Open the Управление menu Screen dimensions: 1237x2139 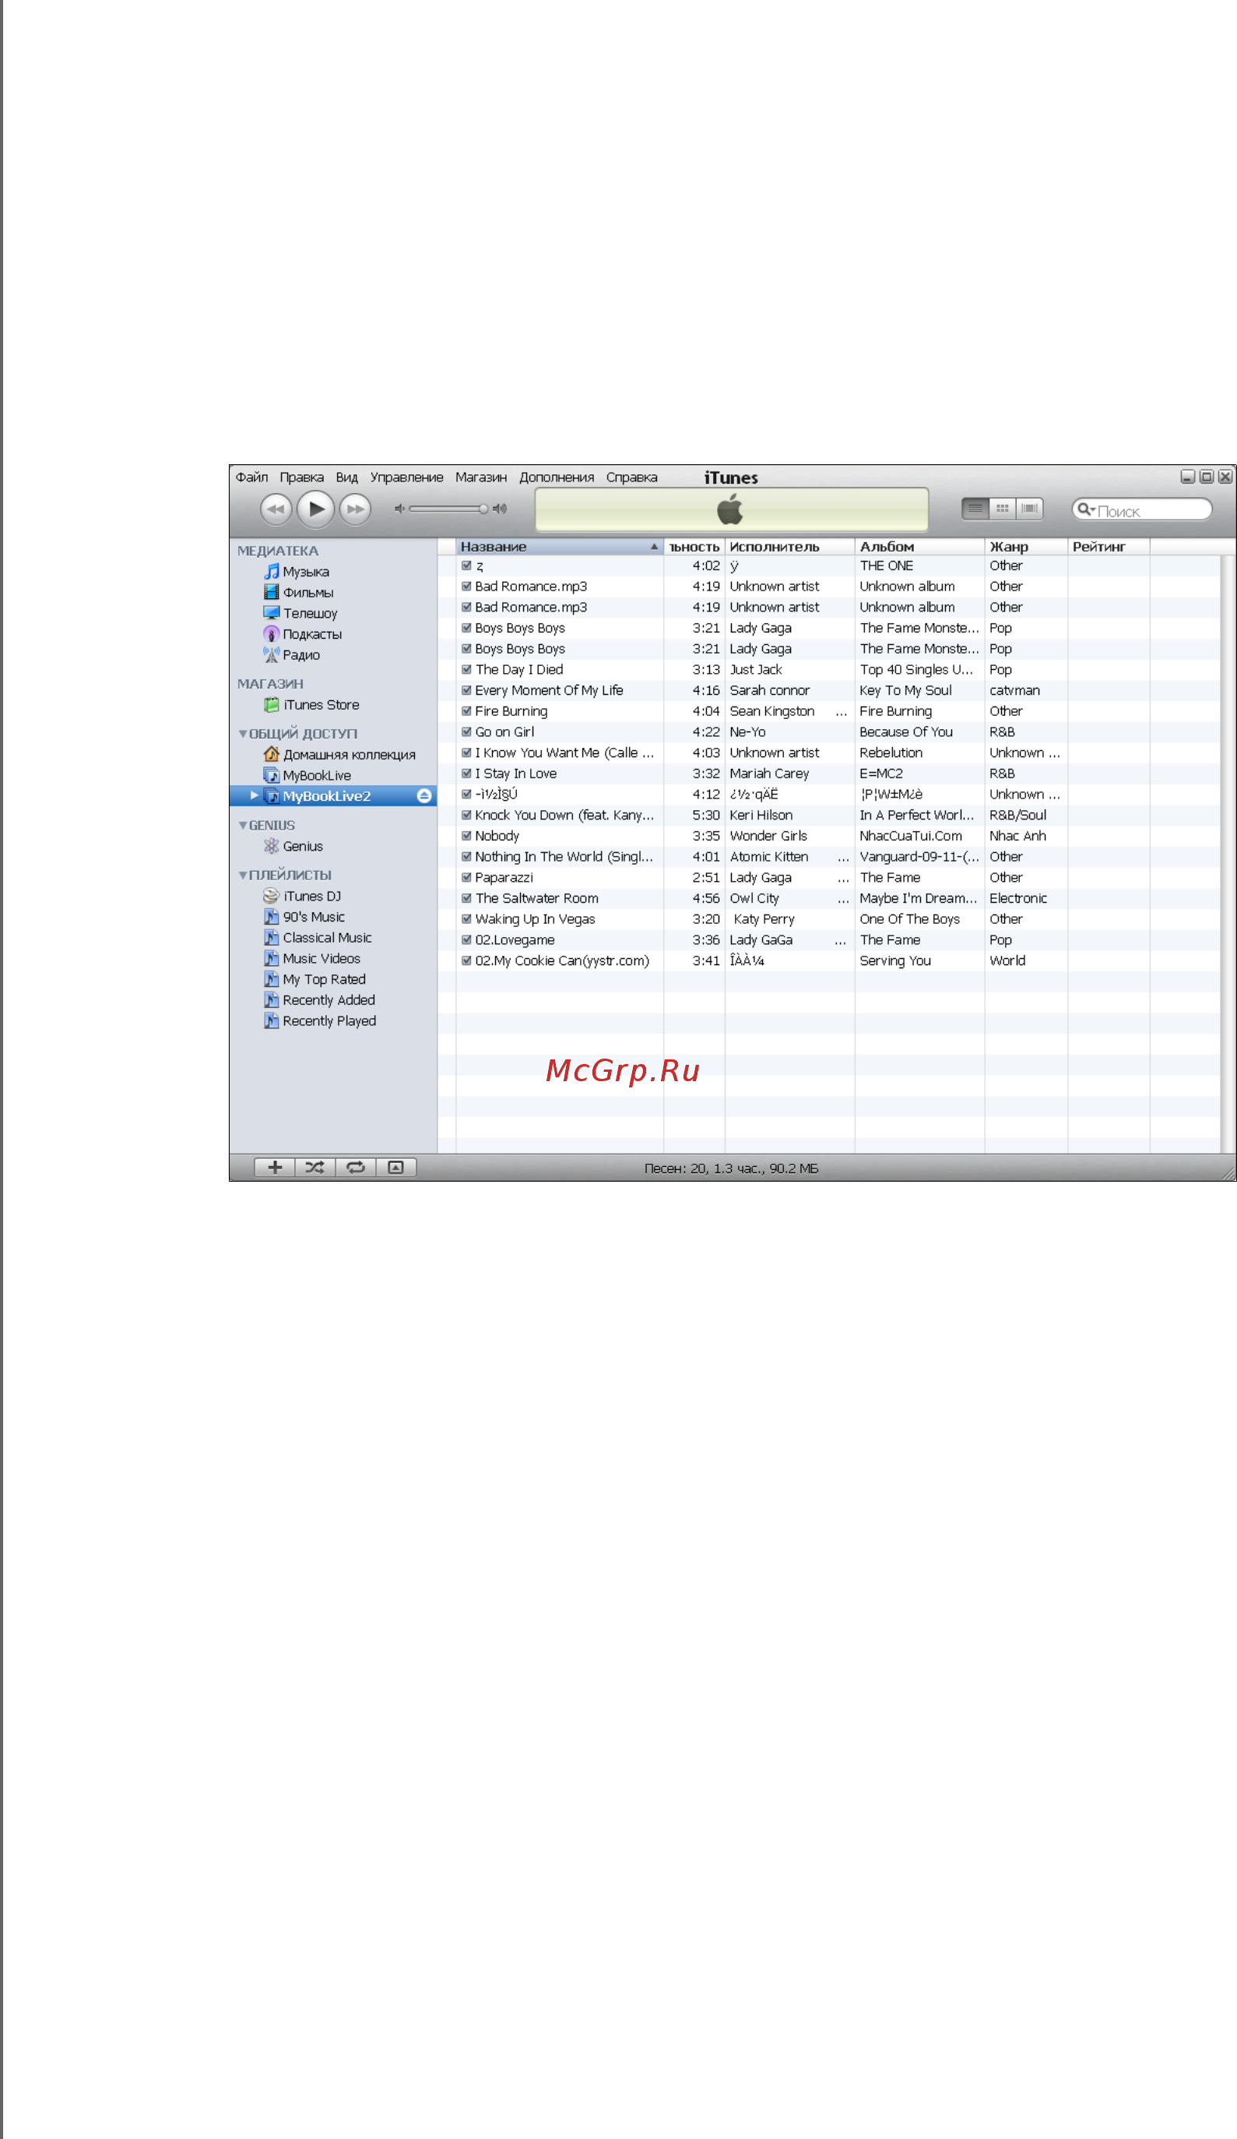coord(406,477)
